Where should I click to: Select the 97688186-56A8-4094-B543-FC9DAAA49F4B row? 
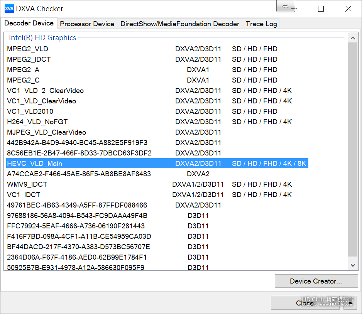pyautogui.click(x=157, y=216)
